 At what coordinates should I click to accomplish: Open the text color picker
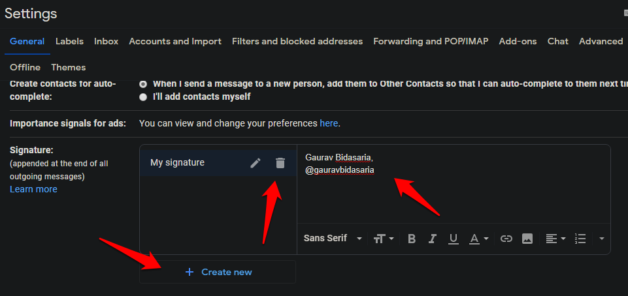[x=479, y=239]
